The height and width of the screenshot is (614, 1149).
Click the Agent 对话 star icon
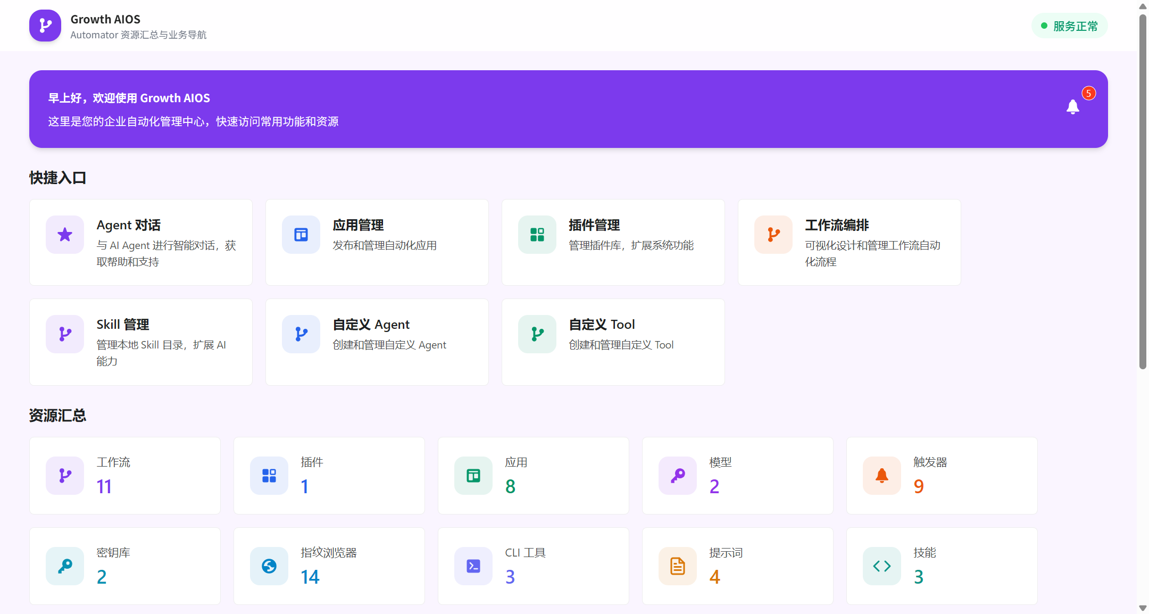tap(65, 235)
